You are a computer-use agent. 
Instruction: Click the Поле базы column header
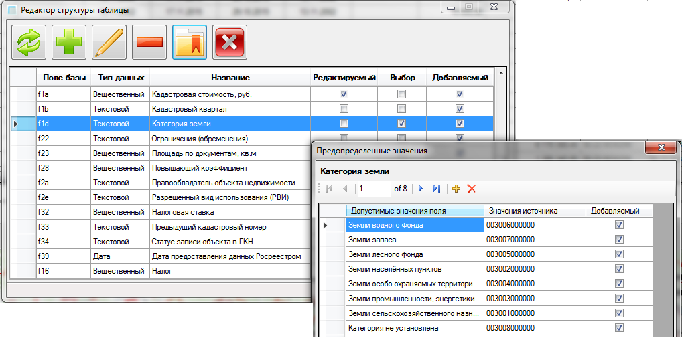(64, 78)
